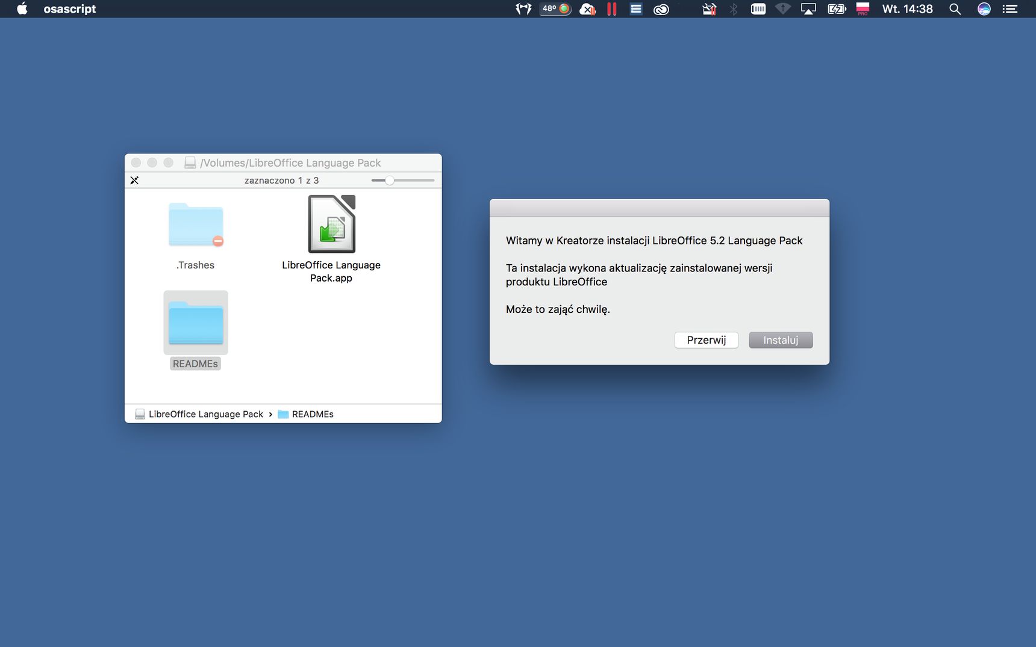The height and width of the screenshot is (647, 1036).
Task: Open the Apple menu
Action: pyautogui.click(x=22, y=8)
